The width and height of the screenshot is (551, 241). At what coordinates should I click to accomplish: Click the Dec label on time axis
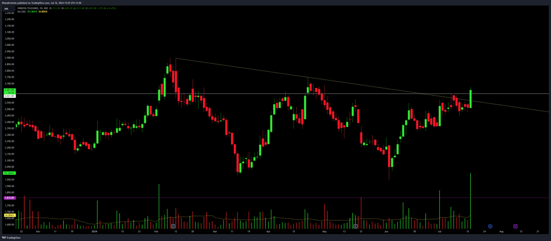(38, 232)
